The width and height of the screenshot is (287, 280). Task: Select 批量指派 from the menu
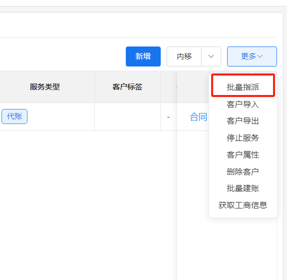point(243,87)
